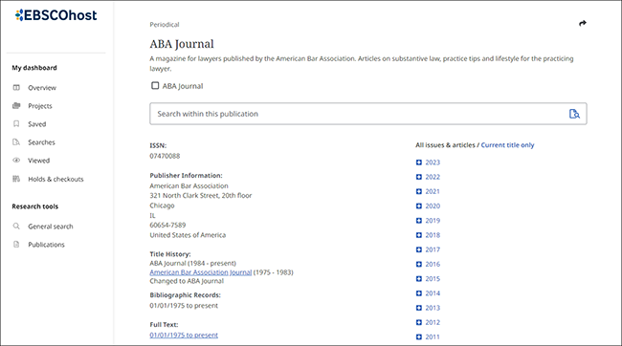This screenshot has width=622, height=346.
Task: Click the share arrow icon
Action: click(x=583, y=23)
